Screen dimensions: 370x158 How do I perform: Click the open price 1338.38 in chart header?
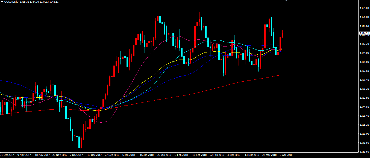pos(25,2)
